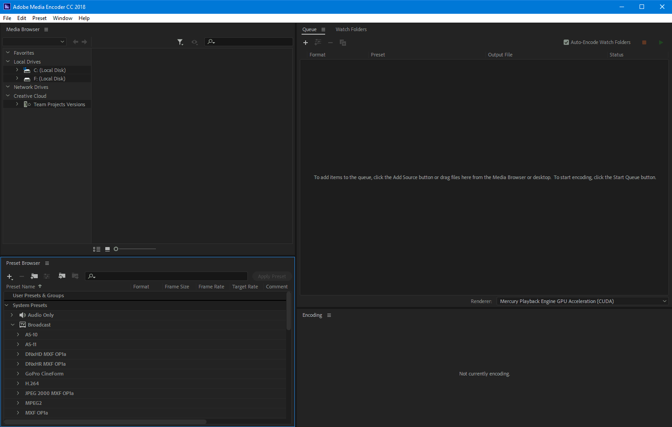The width and height of the screenshot is (672, 427).
Task: Expand Team Projects Versions node
Action: [17, 104]
